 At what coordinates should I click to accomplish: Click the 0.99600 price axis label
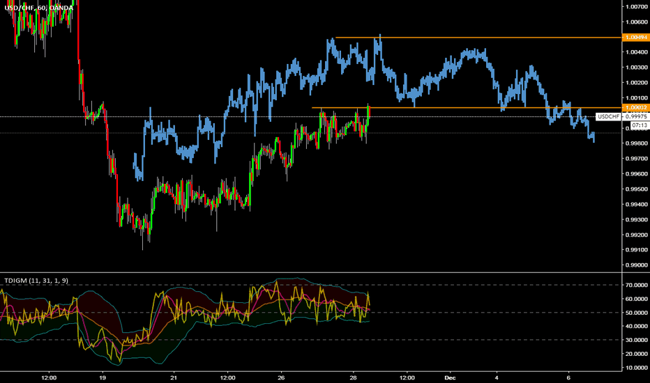637,174
